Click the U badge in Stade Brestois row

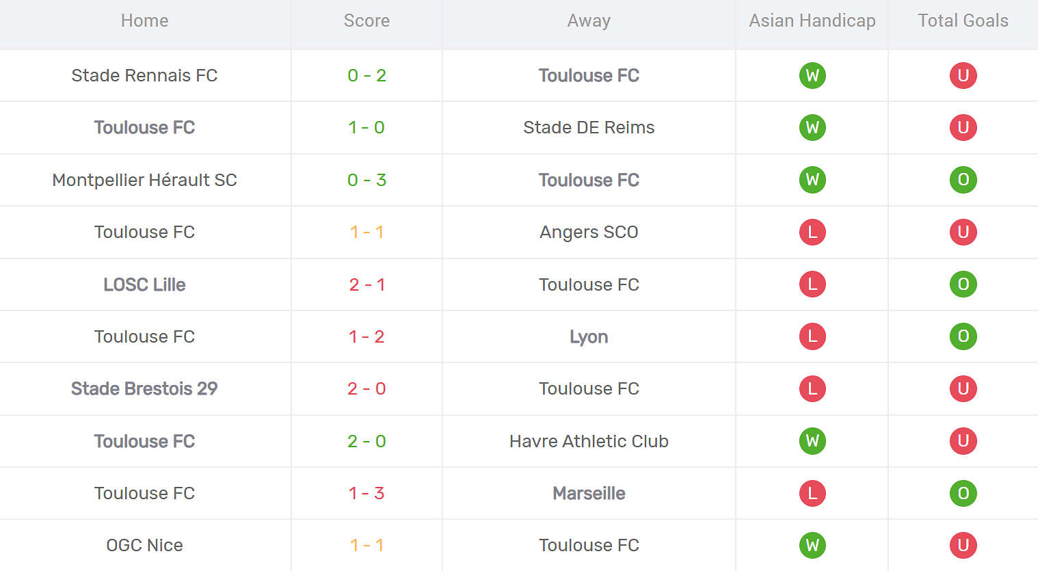coord(963,388)
